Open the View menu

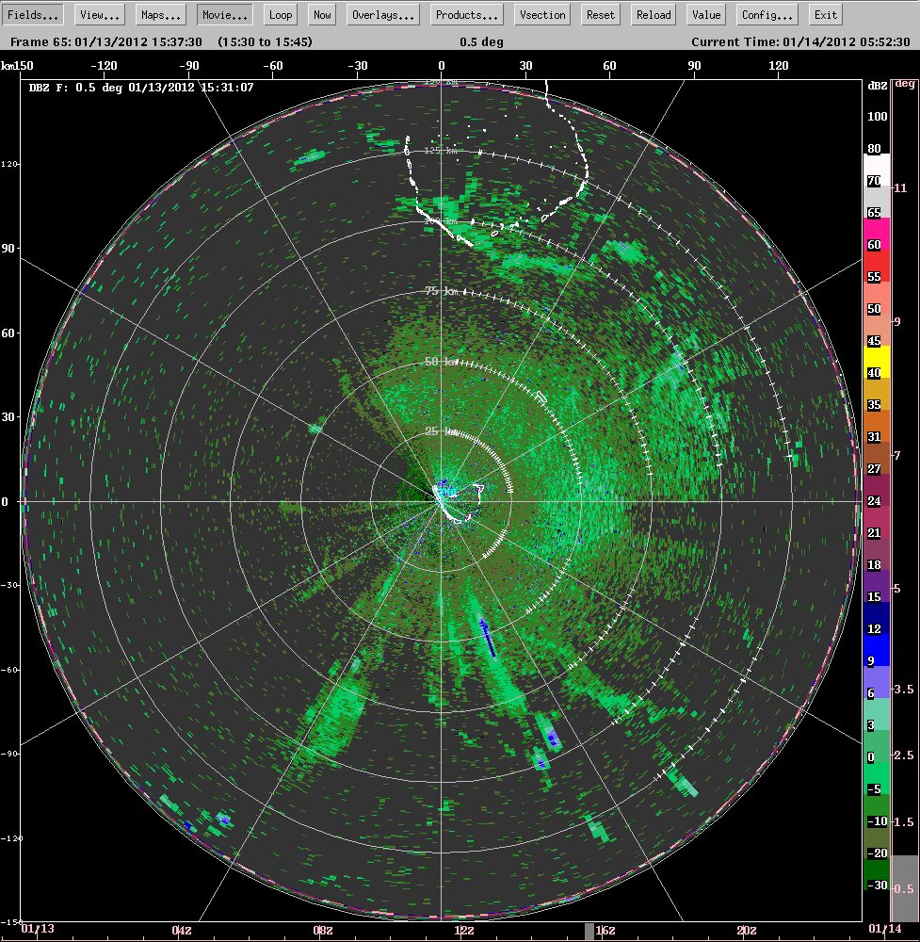(x=98, y=14)
